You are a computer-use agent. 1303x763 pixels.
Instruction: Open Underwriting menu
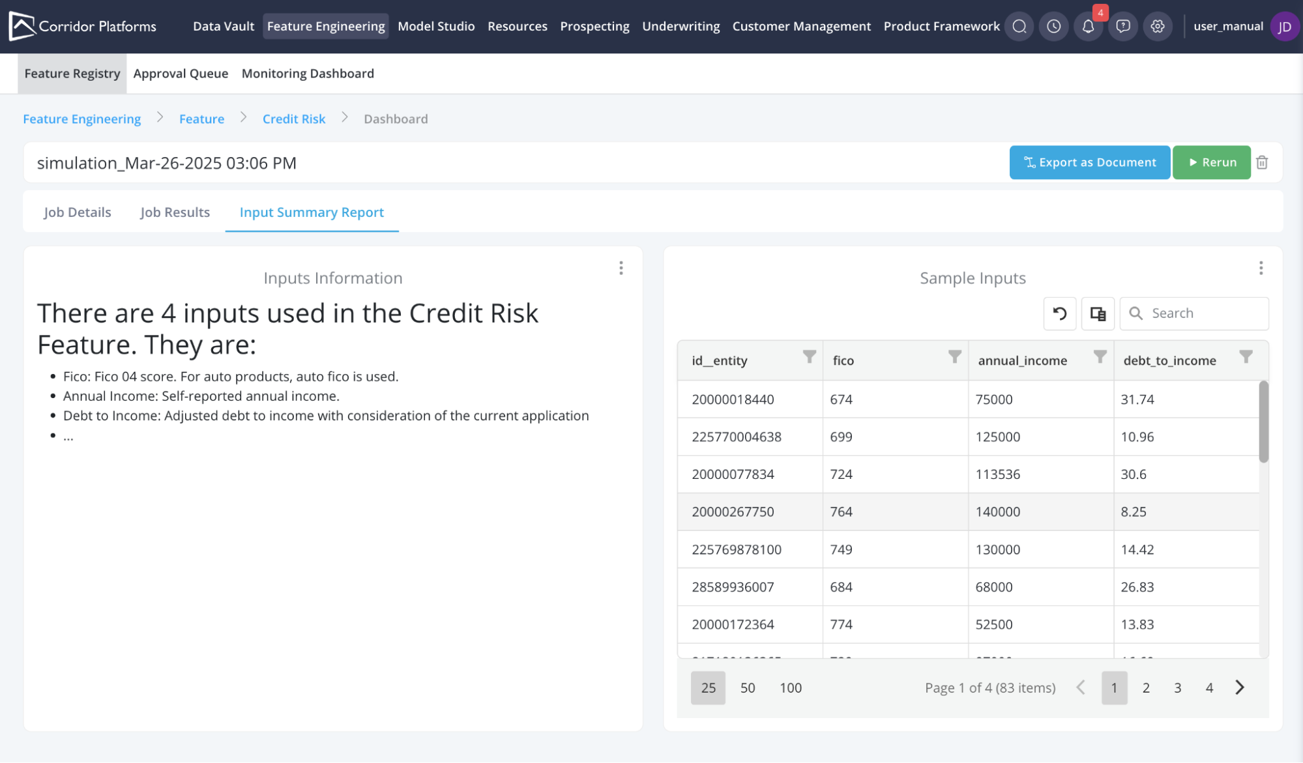pos(681,26)
